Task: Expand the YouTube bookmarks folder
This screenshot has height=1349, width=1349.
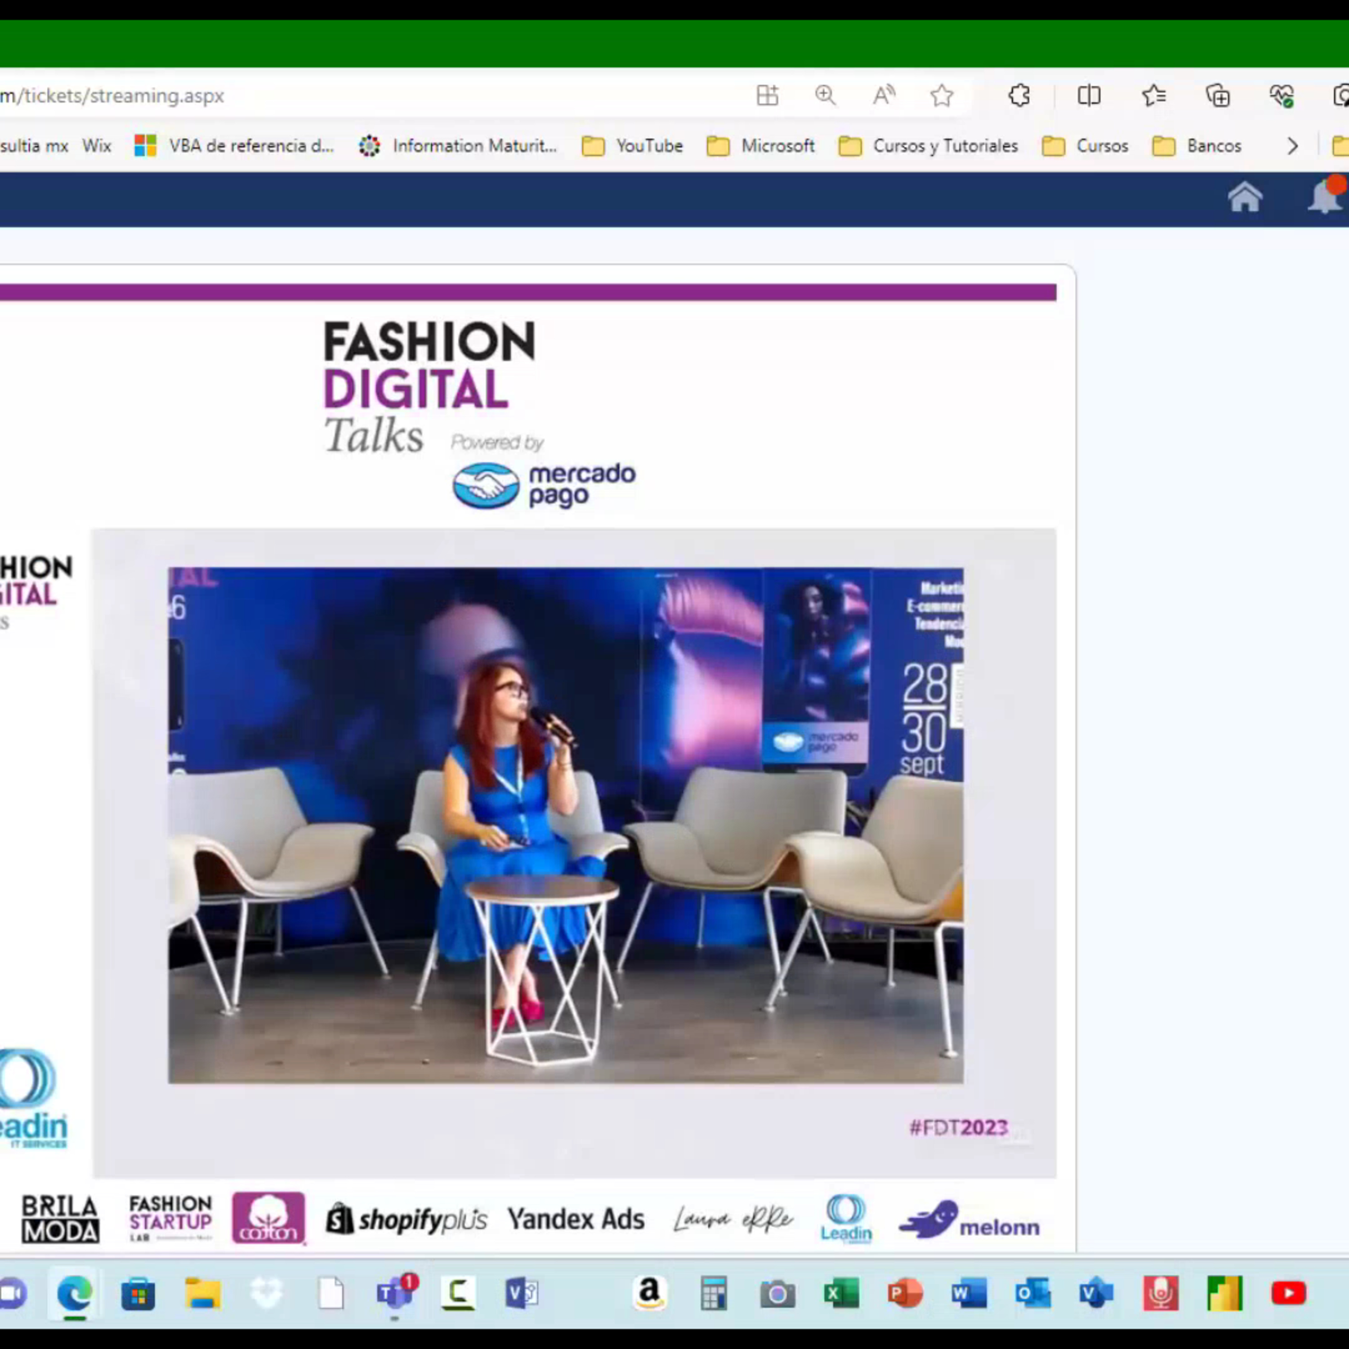Action: click(x=633, y=146)
